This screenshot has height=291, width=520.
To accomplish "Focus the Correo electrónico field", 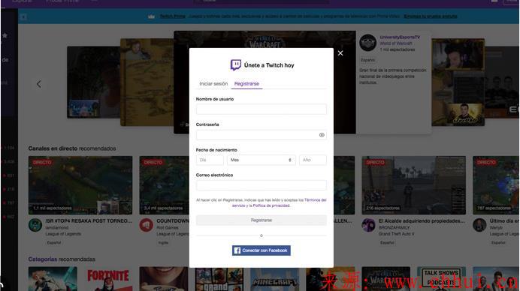I will coord(262,185).
